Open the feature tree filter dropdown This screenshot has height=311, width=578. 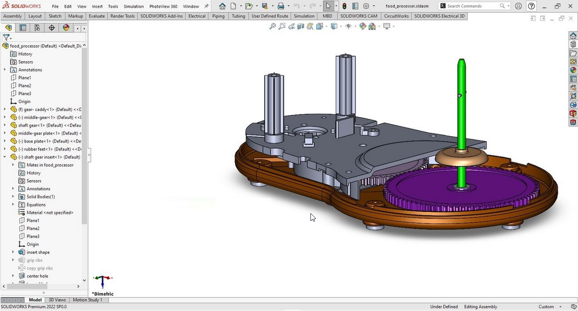click(x=7, y=38)
